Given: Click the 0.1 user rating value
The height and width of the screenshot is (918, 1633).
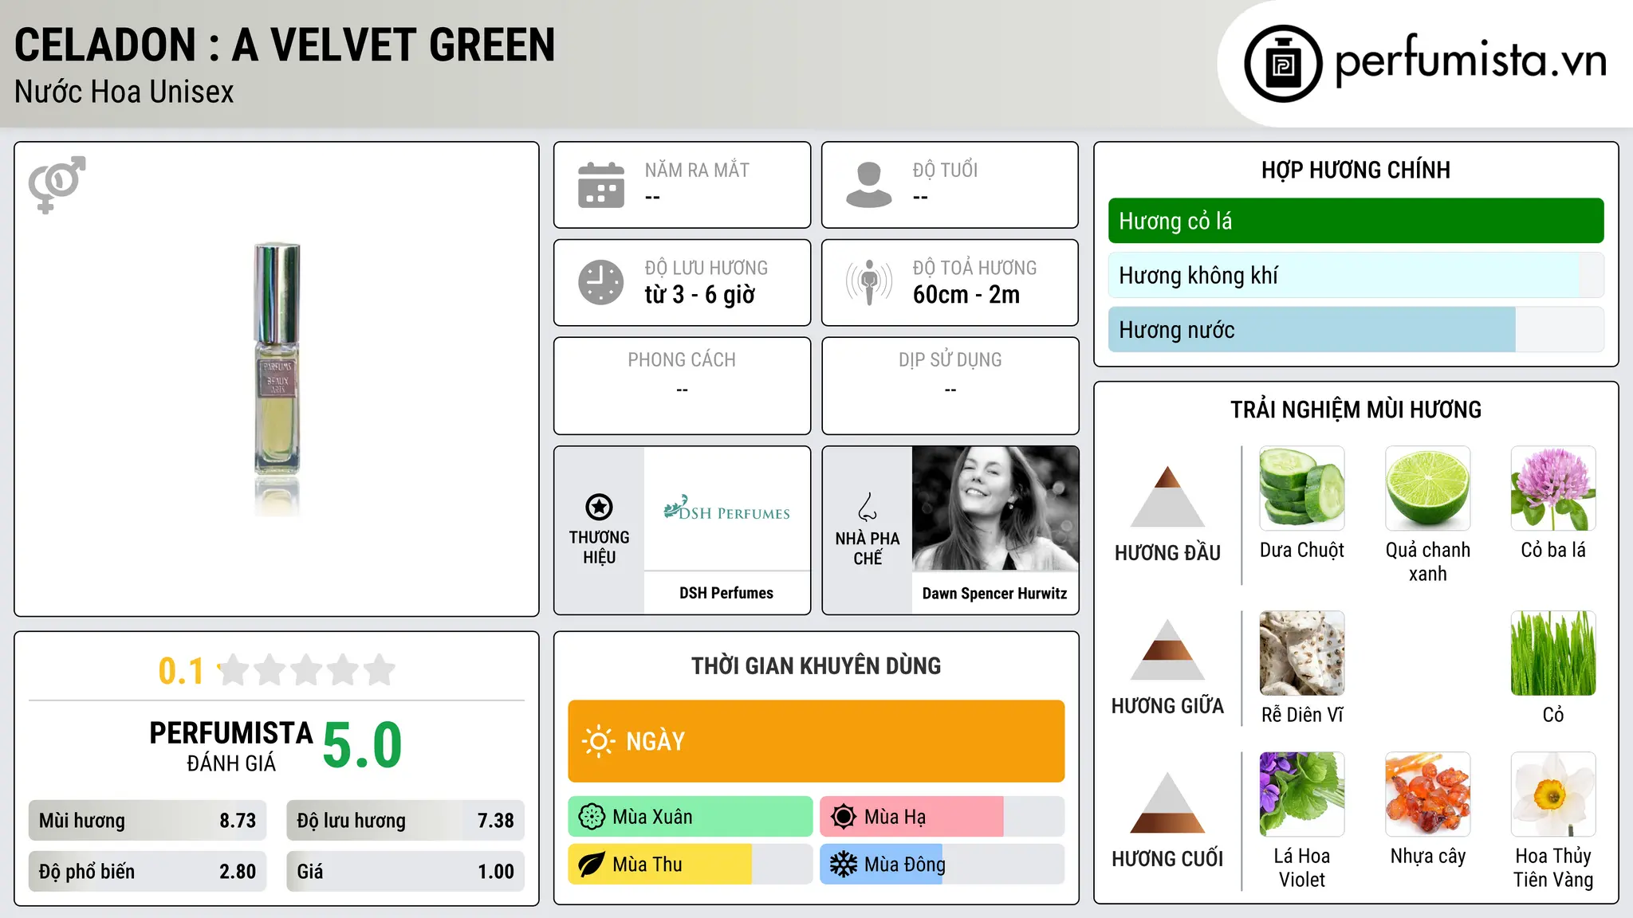Looking at the screenshot, I should (181, 671).
